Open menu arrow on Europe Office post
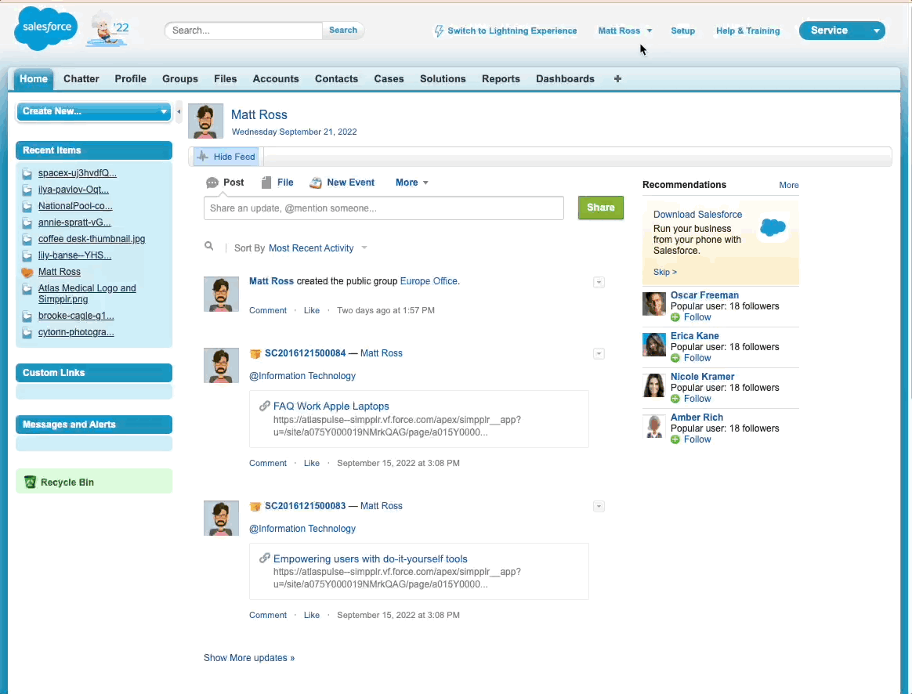 [599, 283]
